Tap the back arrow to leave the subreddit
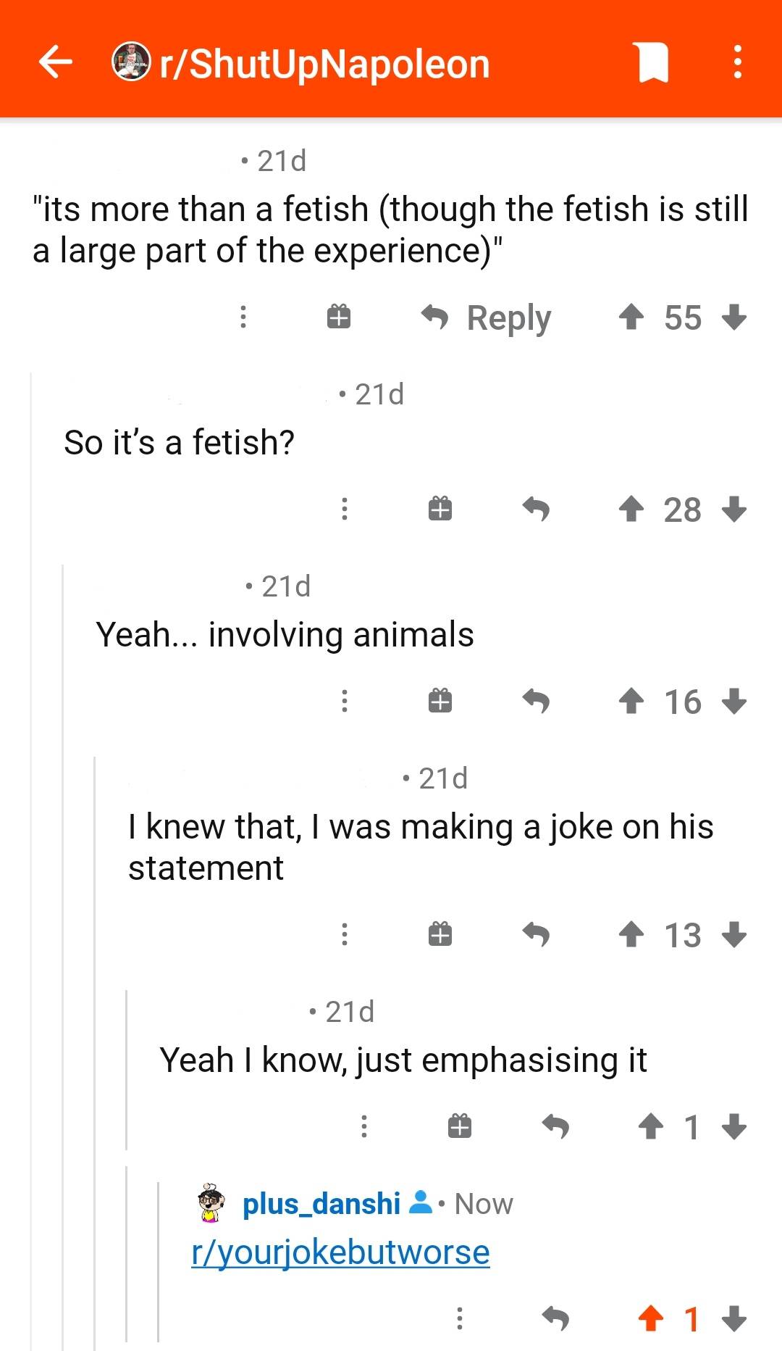The height and width of the screenshot is (1351, 782). [55, 63]
